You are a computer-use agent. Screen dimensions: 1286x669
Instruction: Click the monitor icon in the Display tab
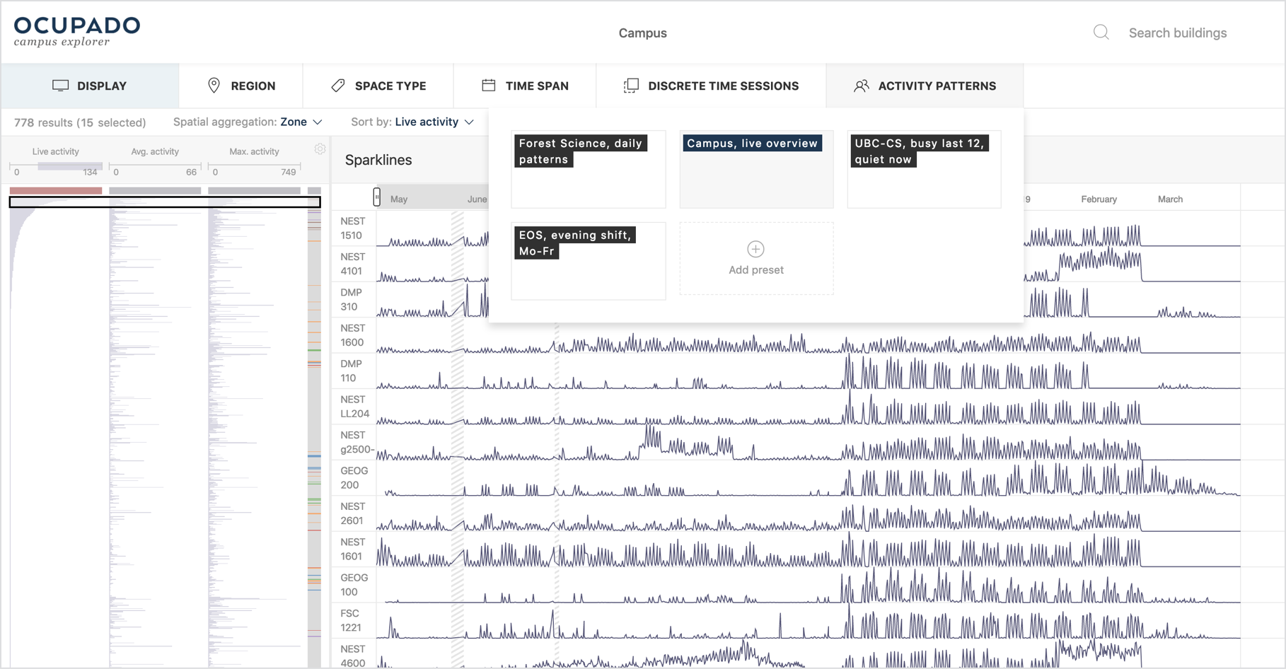click(61, 86)
